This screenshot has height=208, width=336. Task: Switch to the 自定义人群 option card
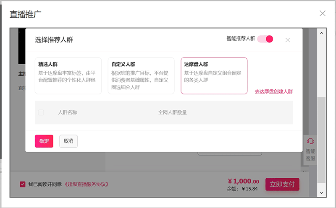tap(141, 75)
